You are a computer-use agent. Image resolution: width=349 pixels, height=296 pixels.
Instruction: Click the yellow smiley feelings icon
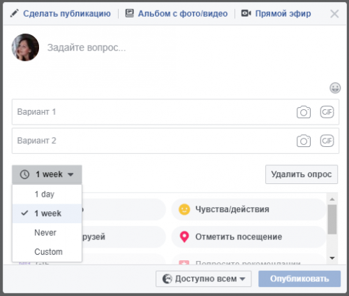click(x=184, y=209)
